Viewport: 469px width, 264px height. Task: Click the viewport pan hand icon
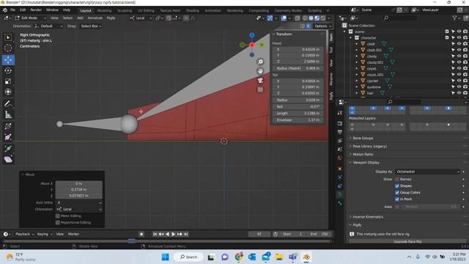(x=261, y=71)
